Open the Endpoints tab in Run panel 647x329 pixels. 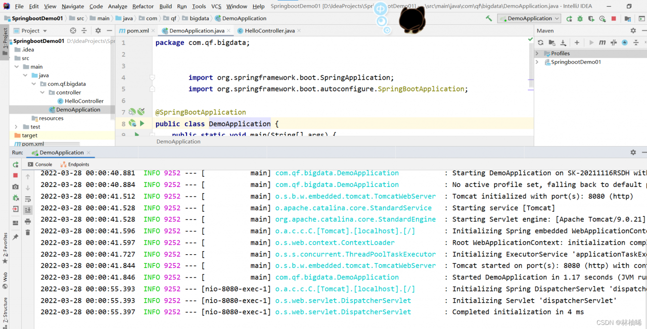[75, 164]
